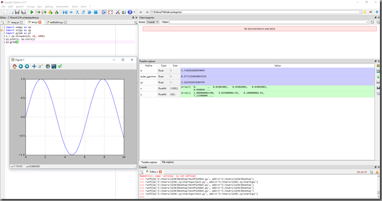The height and width of the screenshot is (201, 382).
Task: Start debugging with play-pause icon
Action: pos(65,12)
